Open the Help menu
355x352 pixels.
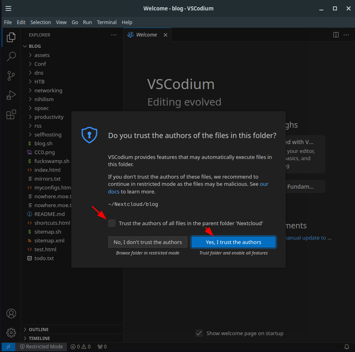coord(127,22)
